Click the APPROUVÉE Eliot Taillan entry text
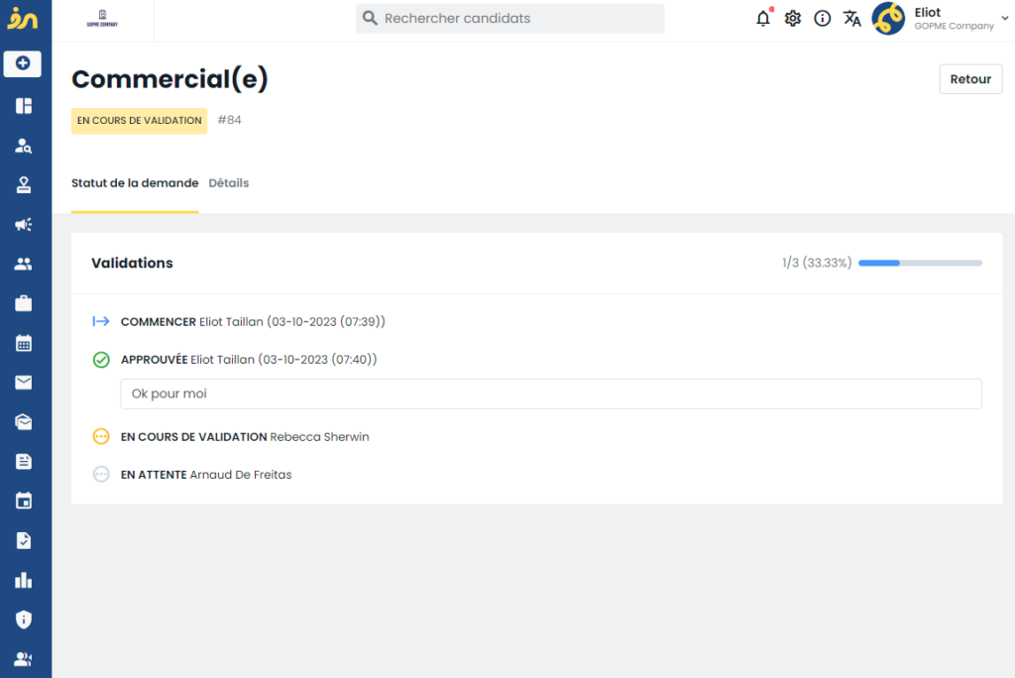The image size is (1015, 678). click(249, 360)
